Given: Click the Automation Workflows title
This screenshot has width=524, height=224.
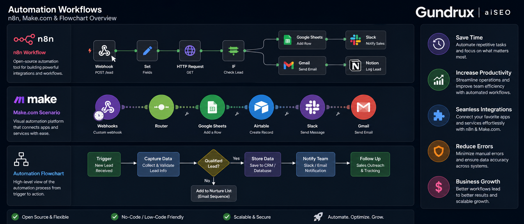Looking at the screenshot, I should click(x=55, y=10).
